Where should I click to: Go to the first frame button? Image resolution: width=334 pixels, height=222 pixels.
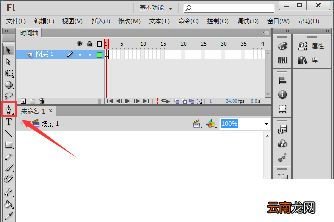110,101
